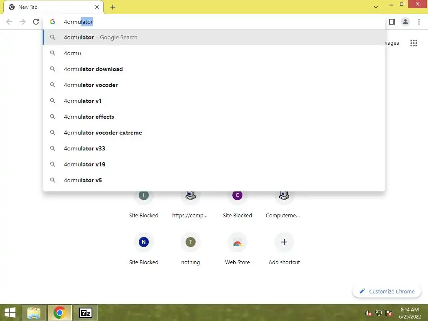Image resolution: width=428 pixels, height=321 pixels.
Task: Select '4ormulator effects' suggestion
Action: [x=214, y=117]
